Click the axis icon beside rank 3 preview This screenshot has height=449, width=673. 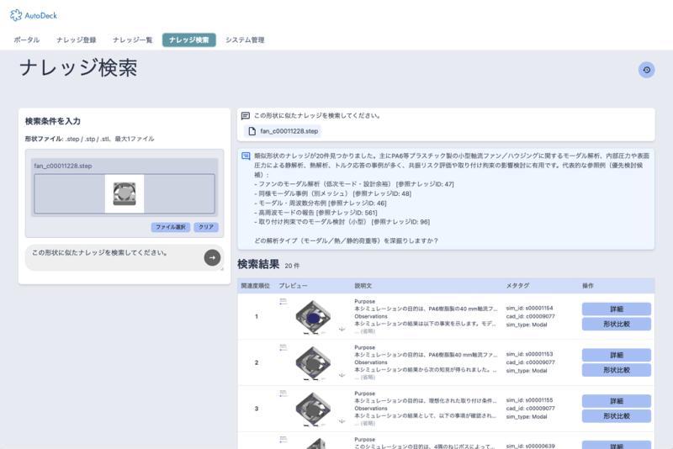342,420
